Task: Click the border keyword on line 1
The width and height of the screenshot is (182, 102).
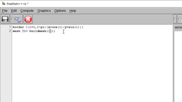Action: [18, 27]
